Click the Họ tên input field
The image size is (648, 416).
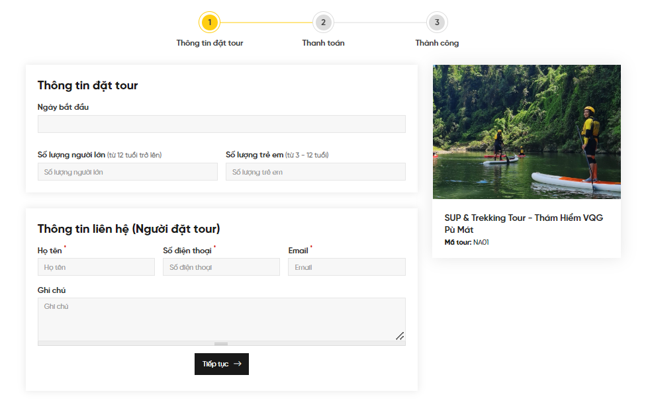(96, 267)
